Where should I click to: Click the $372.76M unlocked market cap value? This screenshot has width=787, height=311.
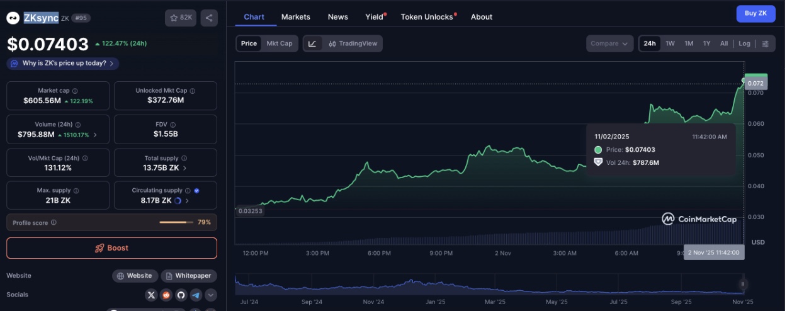click(x=166, y=100)
